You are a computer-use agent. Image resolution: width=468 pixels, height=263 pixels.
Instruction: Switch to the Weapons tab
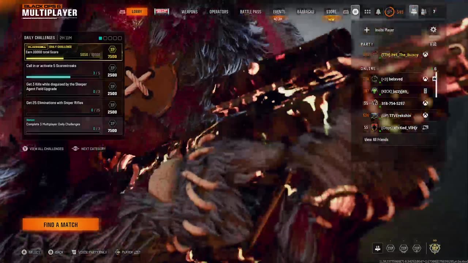click(189, 12)
